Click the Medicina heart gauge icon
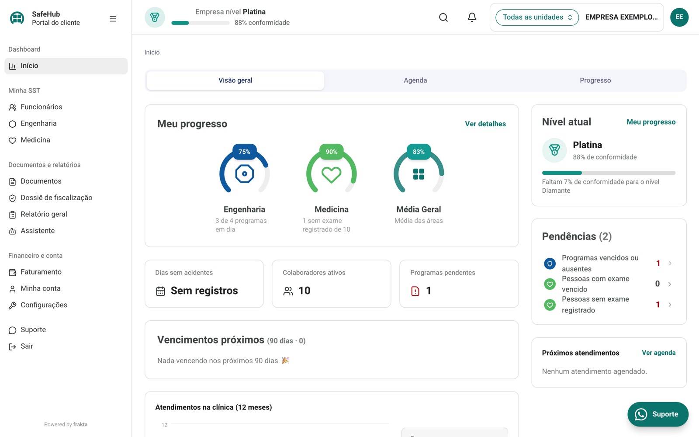 click(x=332, y=174)
